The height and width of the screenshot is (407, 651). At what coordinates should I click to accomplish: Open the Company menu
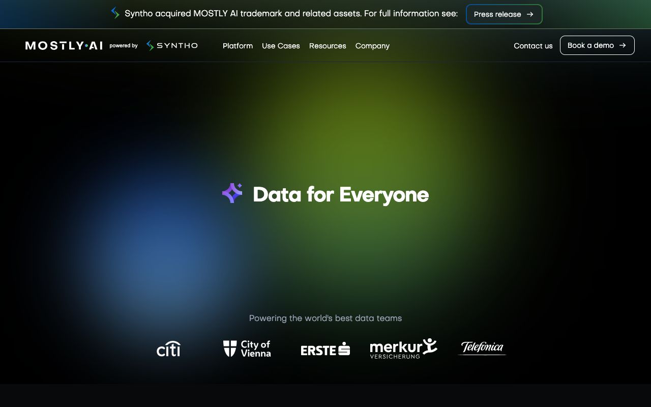(x=372, y=46)
